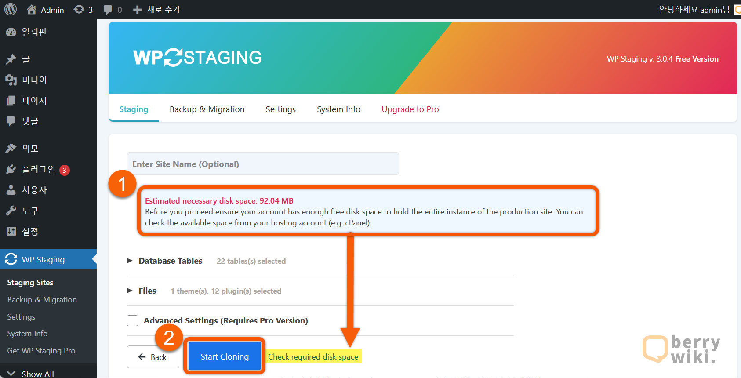Focus the Enter Site Name input field
The height and width of the screenshot is (378, 741).
pyautogui.click(x=263, y=164)
